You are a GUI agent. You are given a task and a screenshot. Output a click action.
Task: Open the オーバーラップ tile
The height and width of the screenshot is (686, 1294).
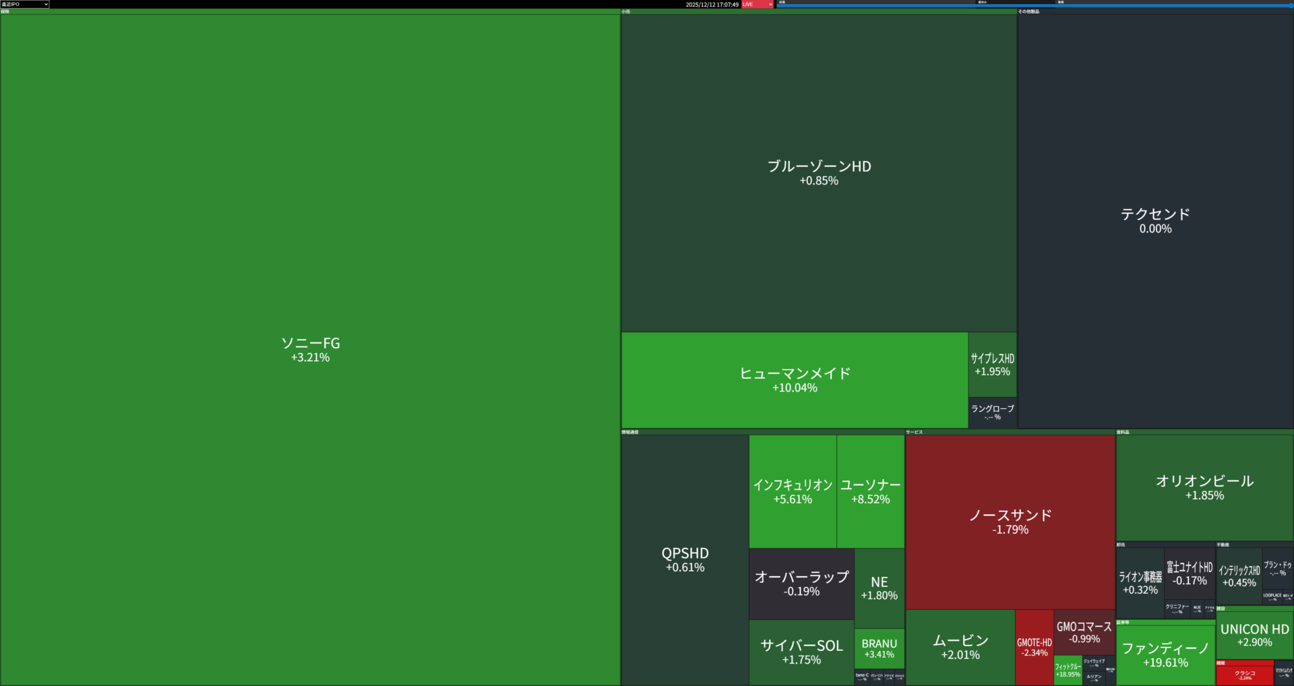tap(801, 584)
